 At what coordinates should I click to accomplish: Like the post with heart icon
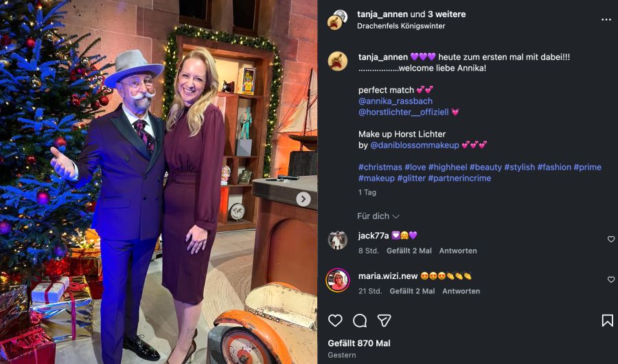[335, 321]
